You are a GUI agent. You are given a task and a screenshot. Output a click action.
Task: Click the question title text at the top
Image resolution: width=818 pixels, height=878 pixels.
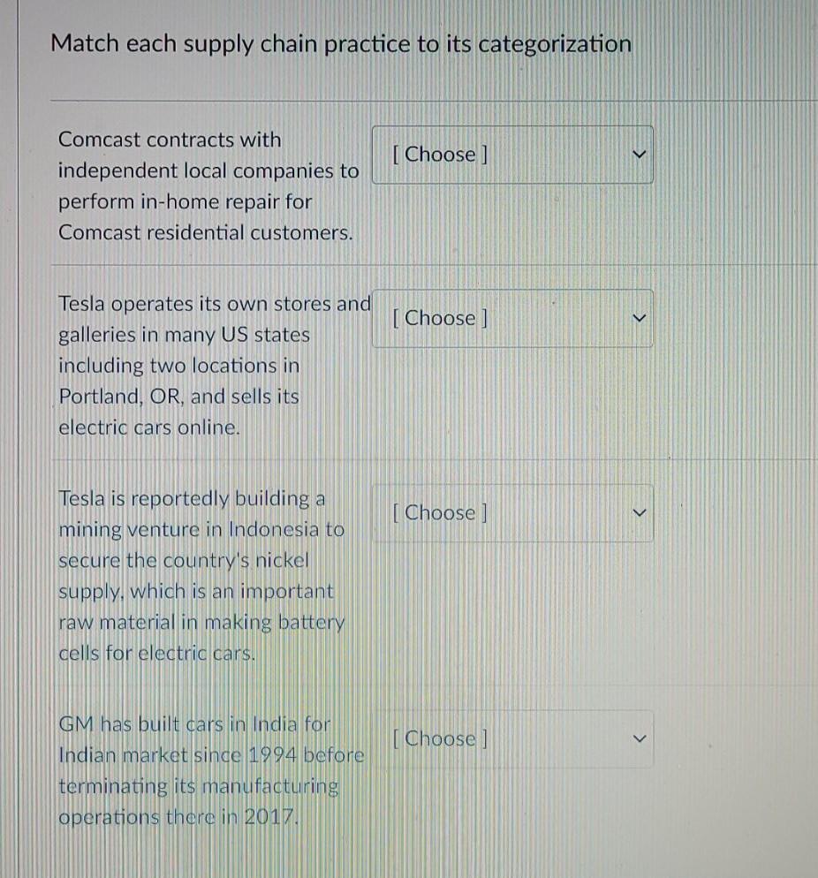(342, 43)
